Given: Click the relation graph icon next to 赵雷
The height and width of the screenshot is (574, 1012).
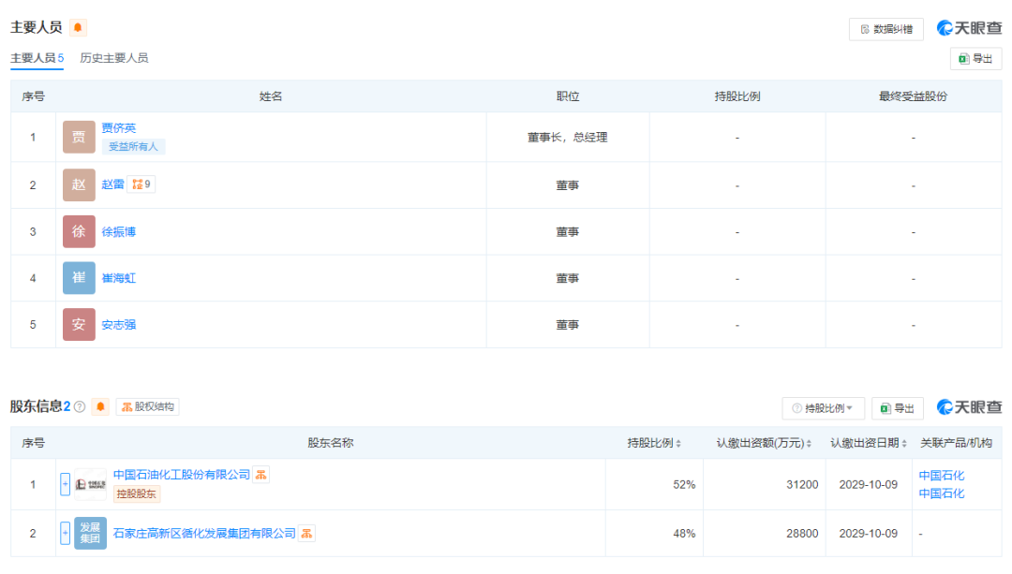Looking at the screenshot, I should (141, 184).
